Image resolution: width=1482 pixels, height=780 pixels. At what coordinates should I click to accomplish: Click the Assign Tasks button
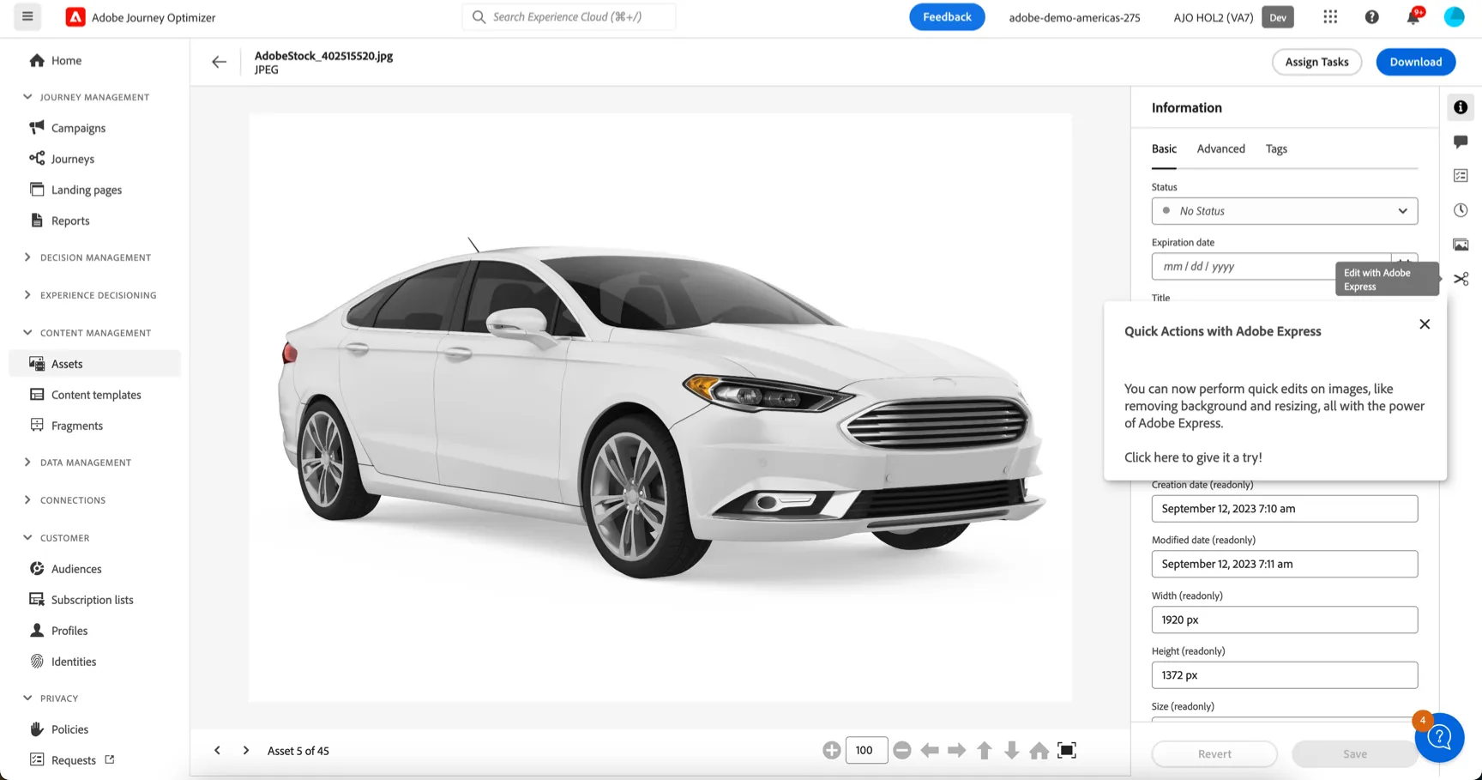[1316, 62]
